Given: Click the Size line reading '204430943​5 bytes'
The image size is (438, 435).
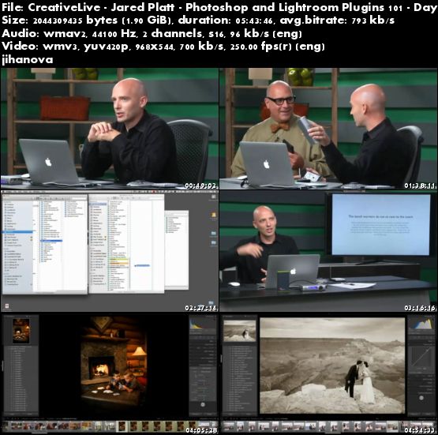Looking at the screenshot, I should 198,21.
